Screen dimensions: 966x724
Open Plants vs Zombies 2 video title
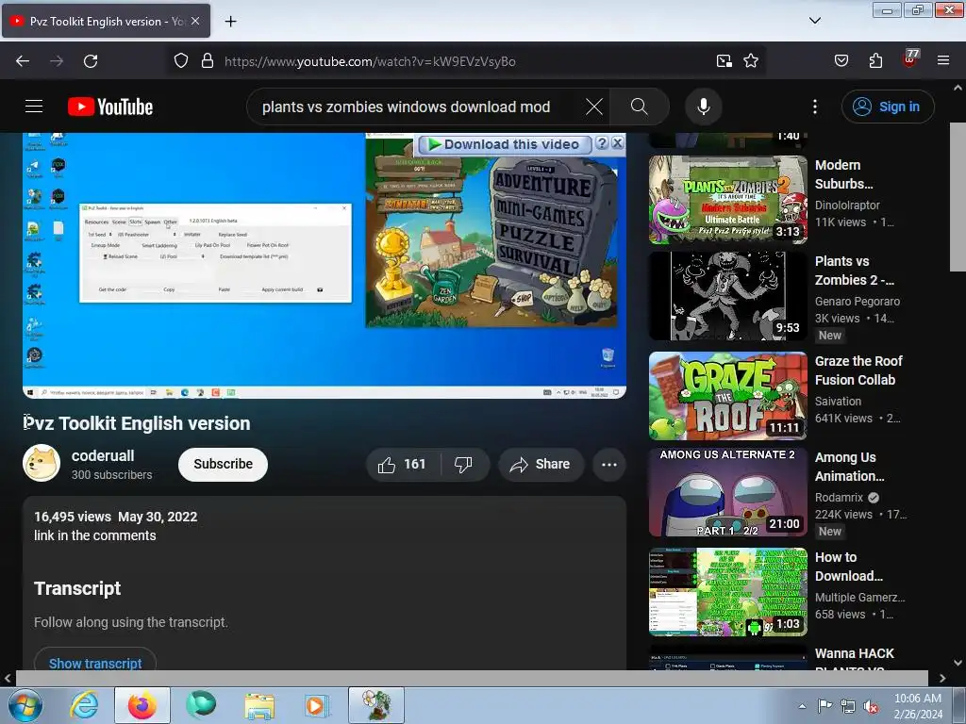pos(855,271)
